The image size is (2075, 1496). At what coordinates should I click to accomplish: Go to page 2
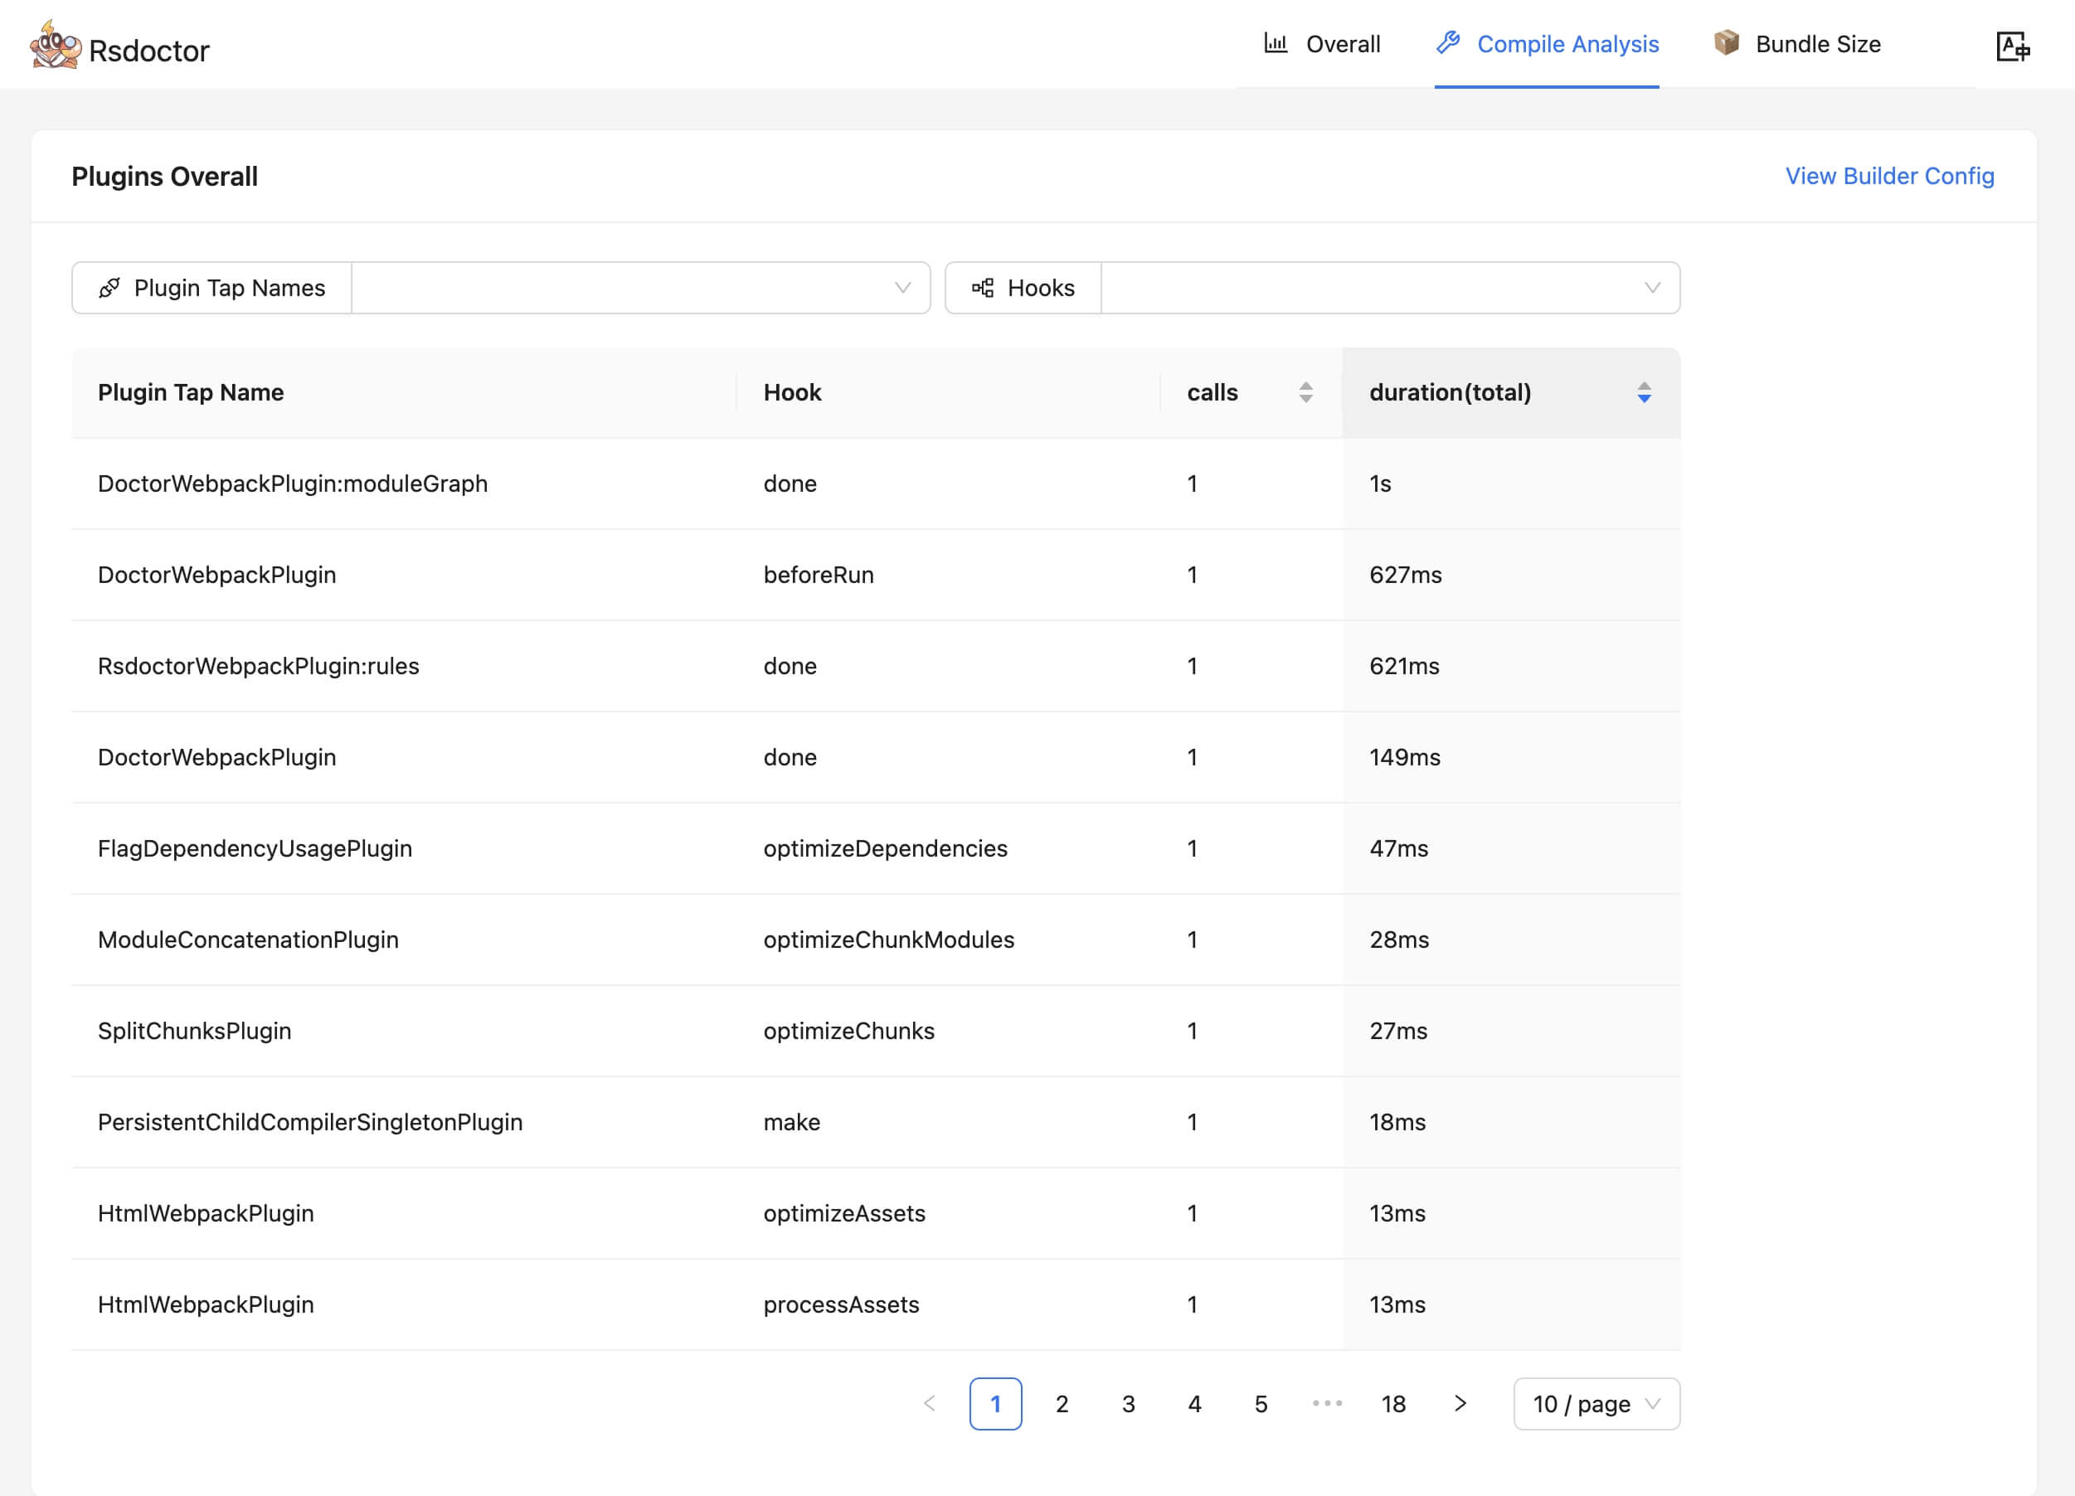(1062, 1404)
